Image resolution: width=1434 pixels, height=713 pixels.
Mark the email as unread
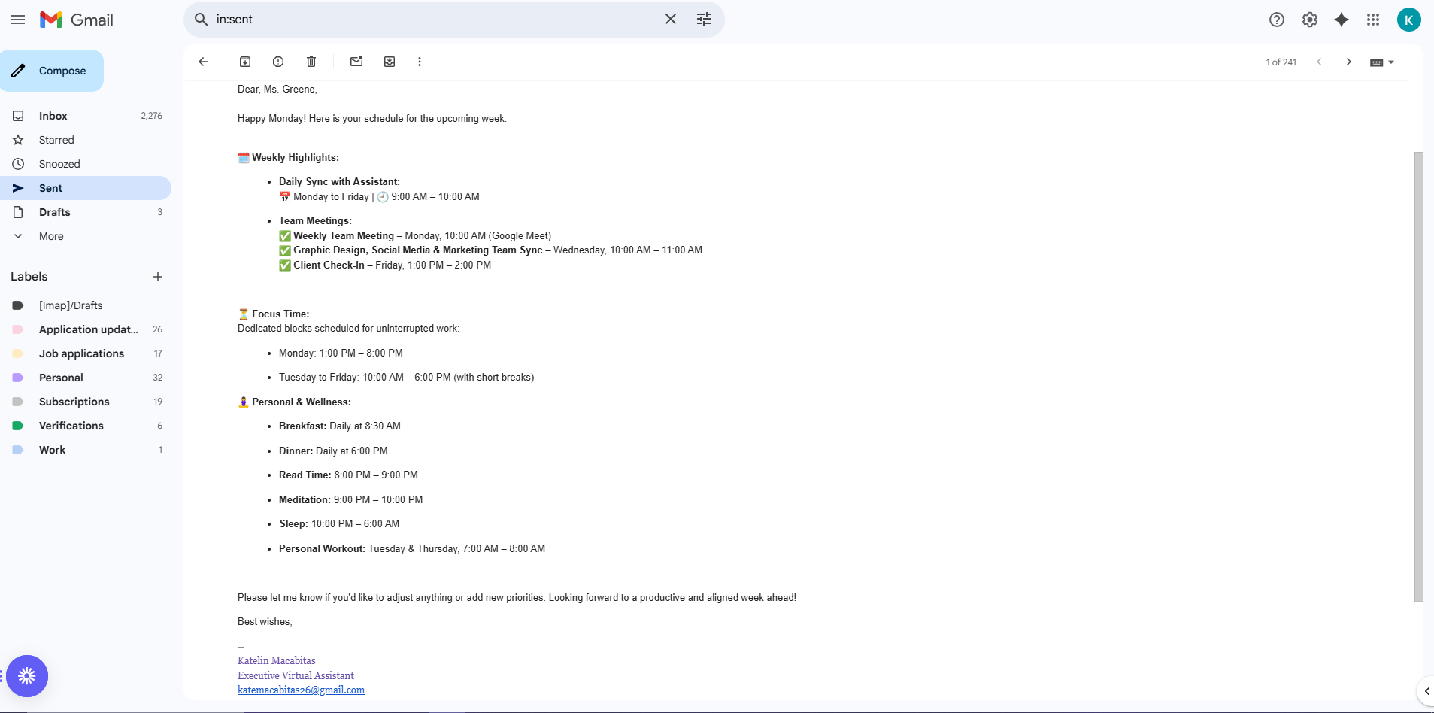[356, 62]
